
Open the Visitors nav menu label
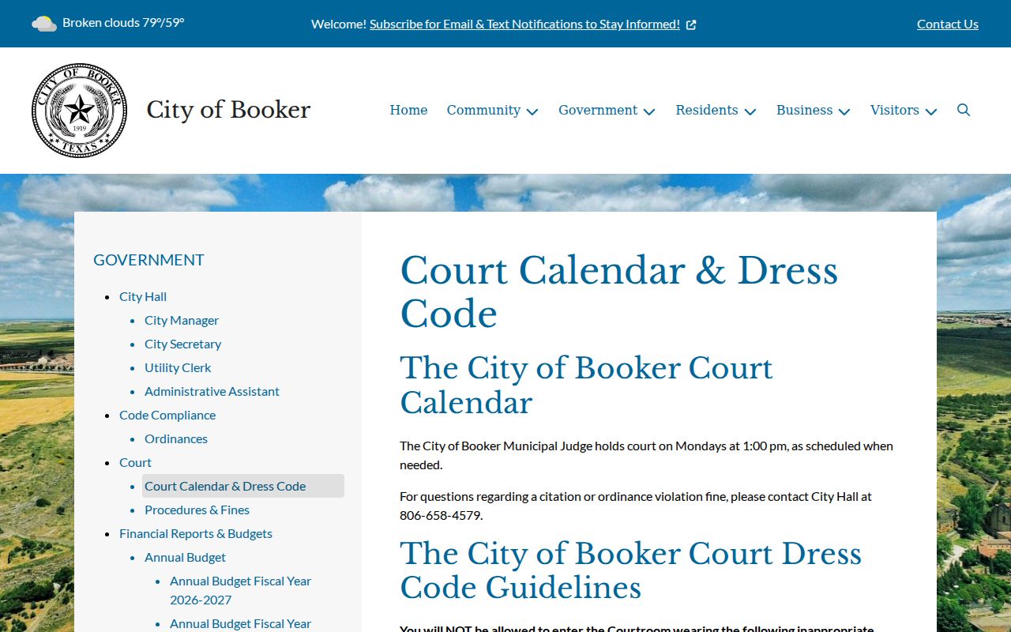pyautogui.click(x=895, y=110)
